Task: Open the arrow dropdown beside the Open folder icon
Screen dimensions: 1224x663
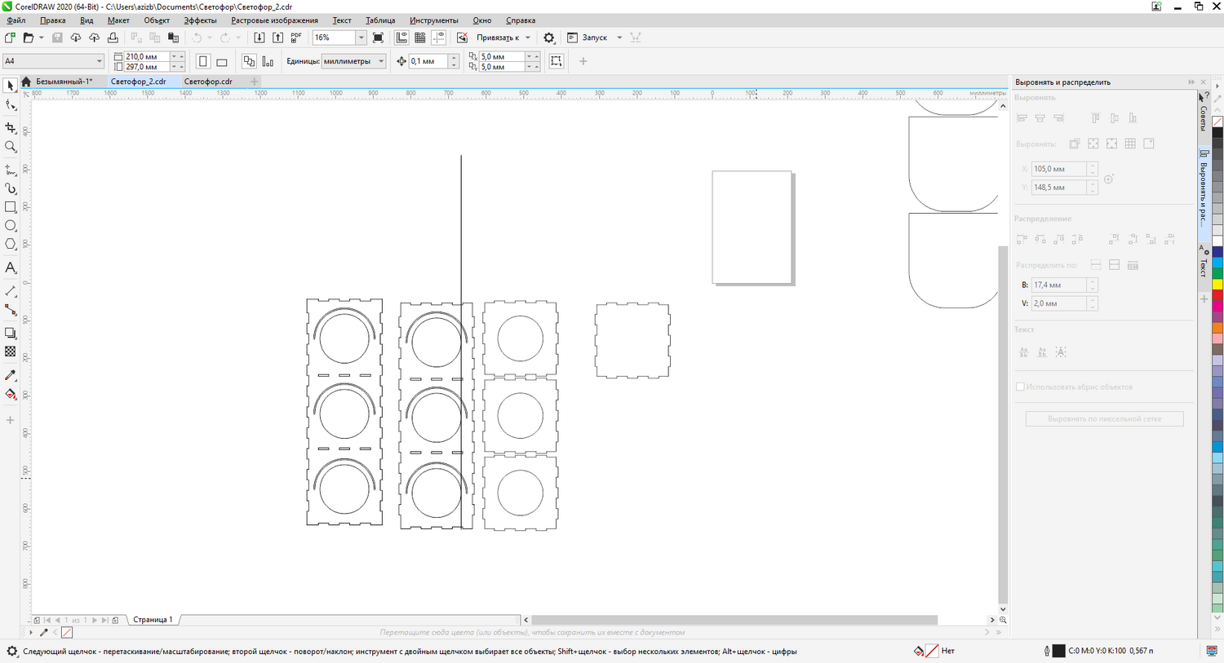Action: click(x=42, y=38)
